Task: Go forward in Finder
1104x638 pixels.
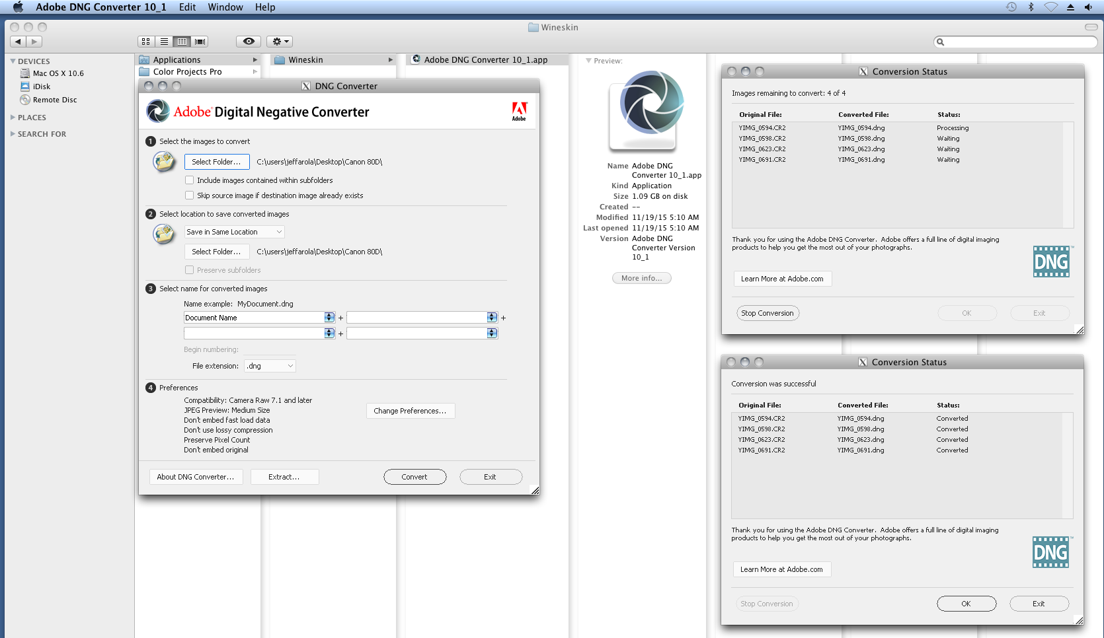Action: [x=34, y=42]
